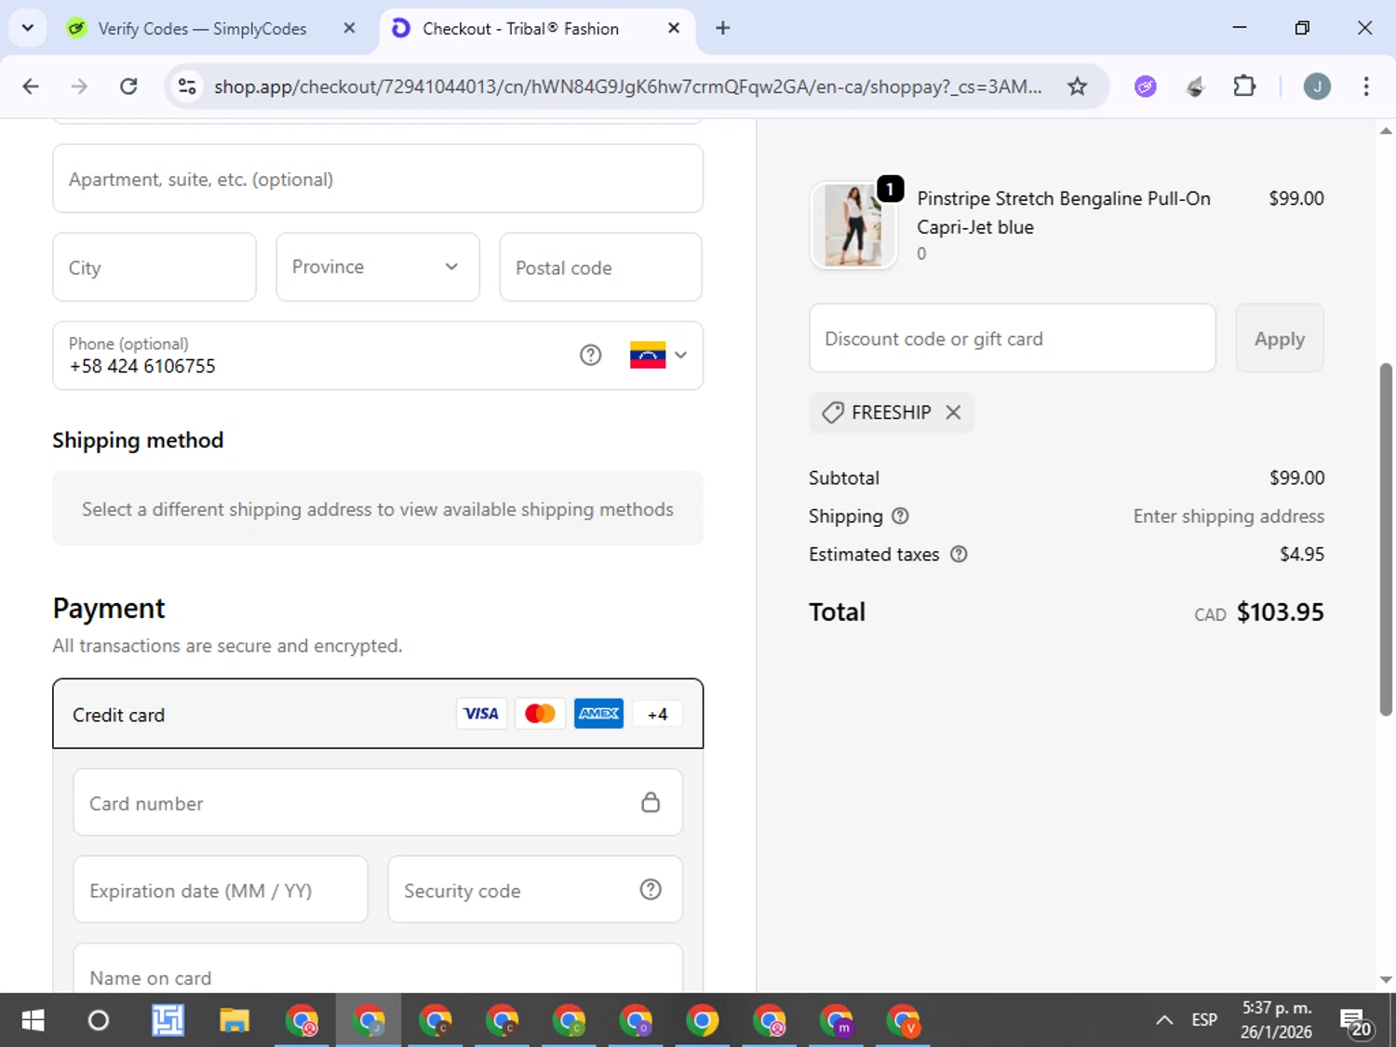This screenshot has height=1047, width=1396.
Task: Click the lock icon in Card number
Action: coord(651,802)
